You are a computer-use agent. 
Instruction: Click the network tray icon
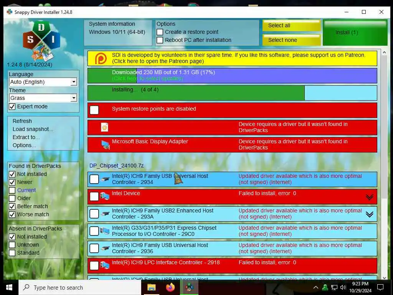tap(334, 287)
